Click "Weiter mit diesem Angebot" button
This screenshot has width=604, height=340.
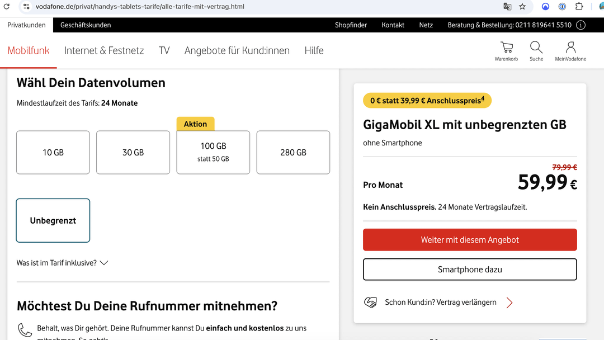click(470, 240)
